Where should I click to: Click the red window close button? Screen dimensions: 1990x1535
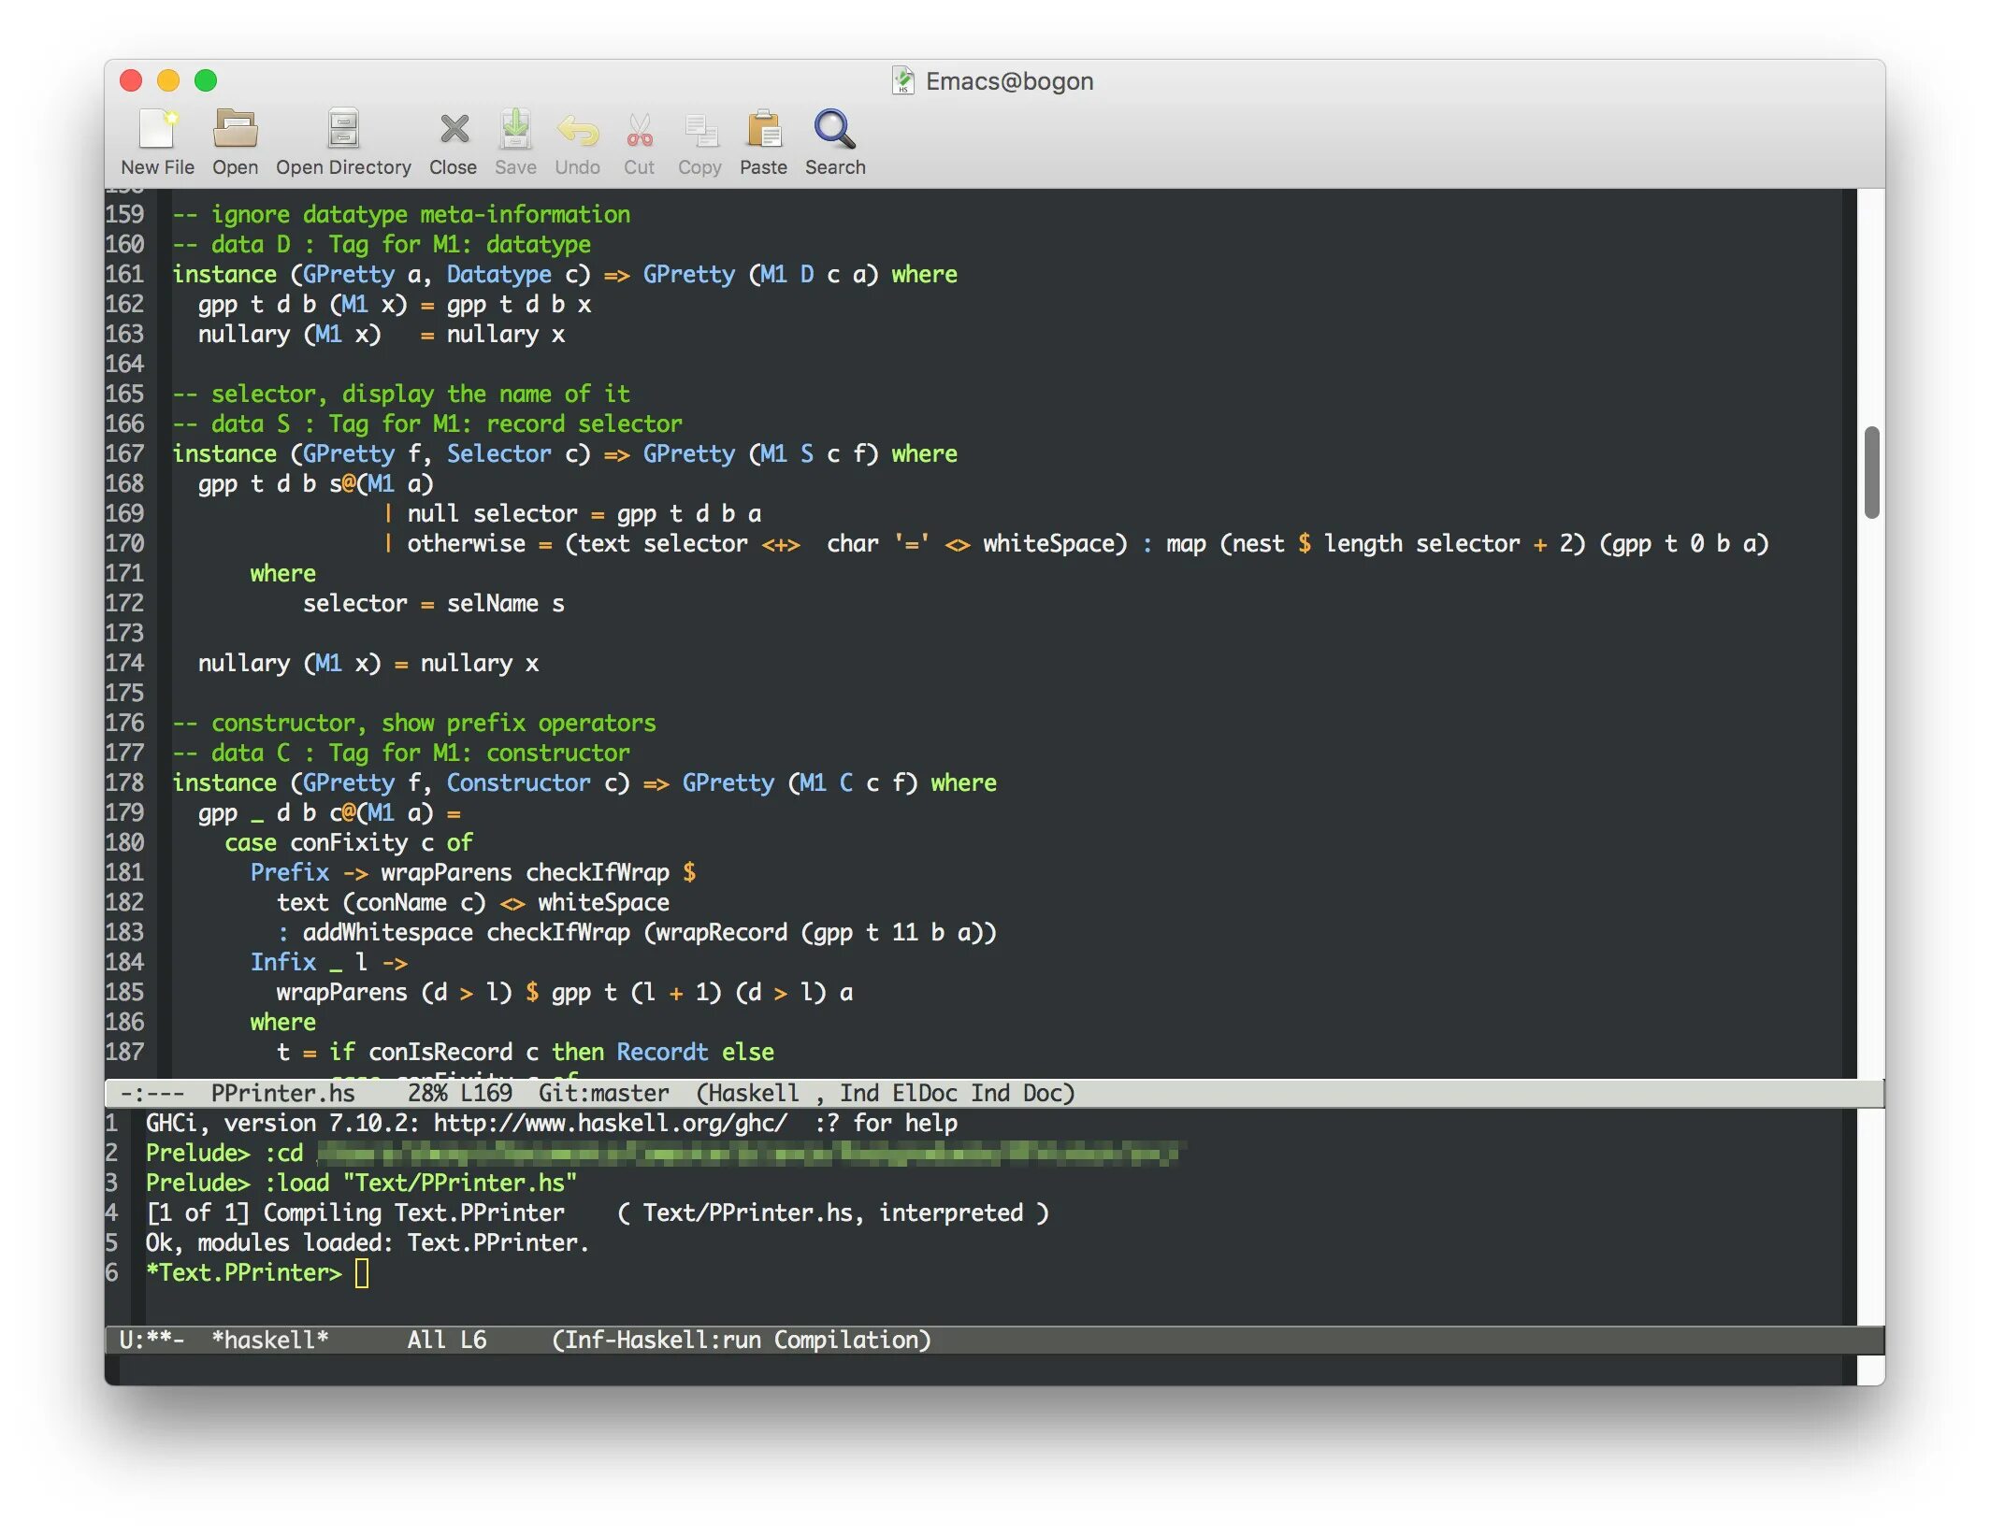coord(131,81)
